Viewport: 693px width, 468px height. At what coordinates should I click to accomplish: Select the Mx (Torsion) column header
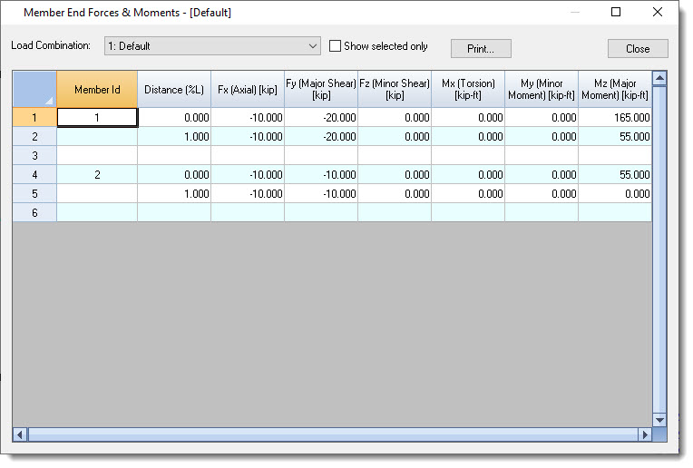[468, 89]
